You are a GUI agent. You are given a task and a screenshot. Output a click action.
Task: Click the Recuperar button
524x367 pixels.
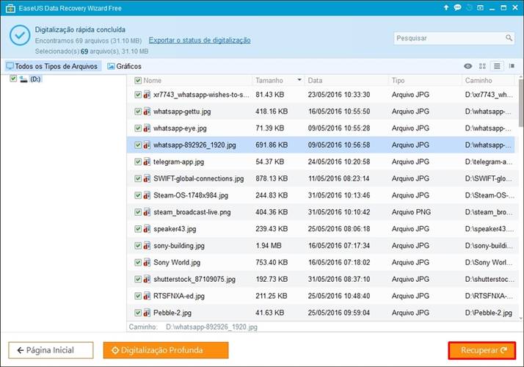(482, 350)
